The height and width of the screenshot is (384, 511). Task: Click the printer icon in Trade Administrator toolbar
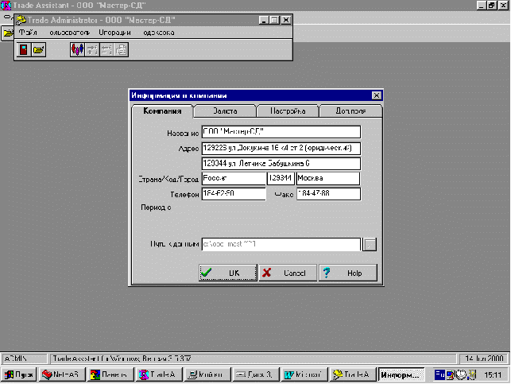coord(122,50)
